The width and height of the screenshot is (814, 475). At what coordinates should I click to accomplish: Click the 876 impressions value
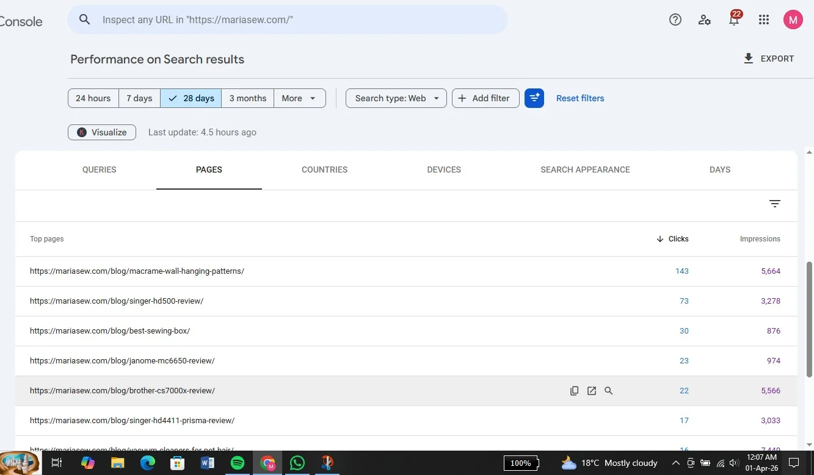point(774,331)
